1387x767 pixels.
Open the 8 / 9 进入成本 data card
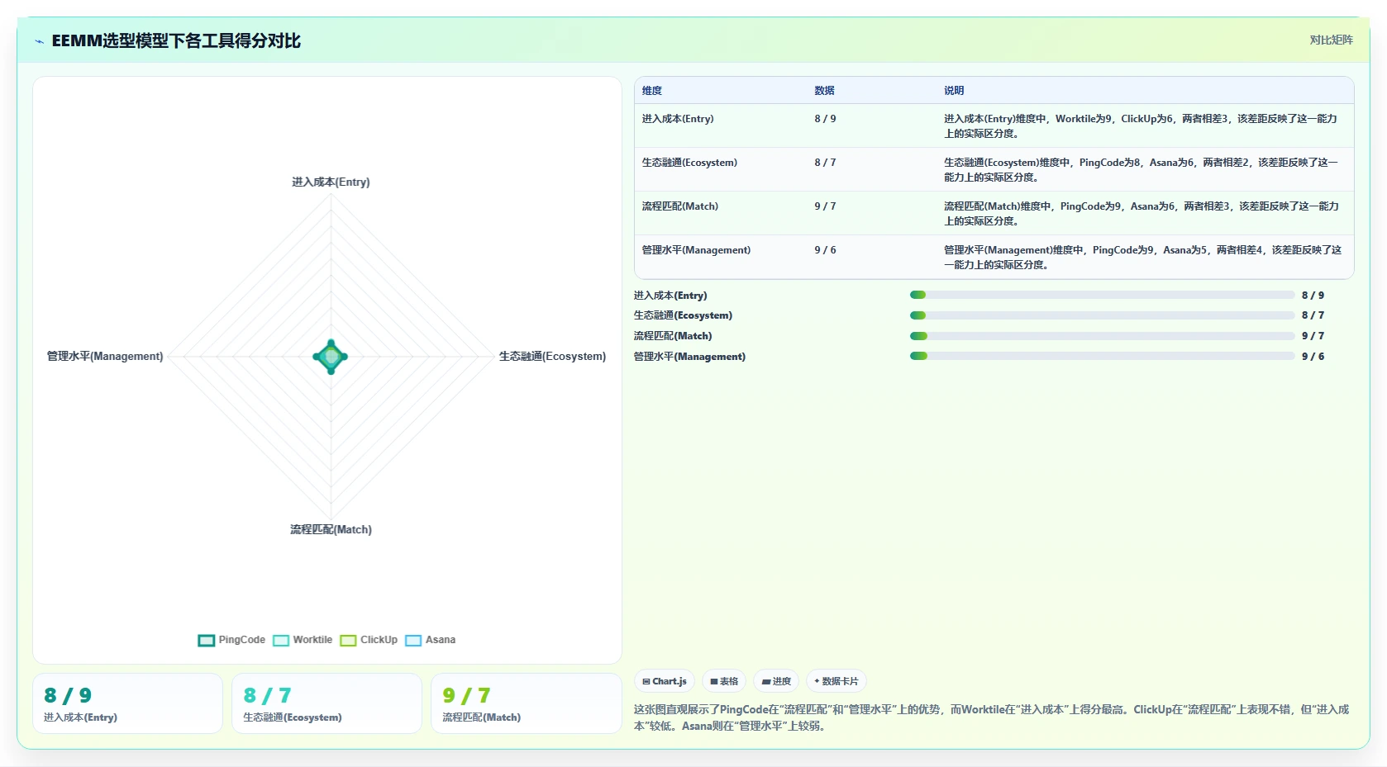(128, 703)
